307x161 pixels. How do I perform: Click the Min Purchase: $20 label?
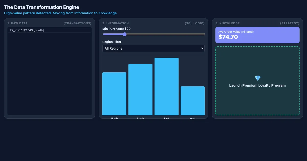point(116,29)
